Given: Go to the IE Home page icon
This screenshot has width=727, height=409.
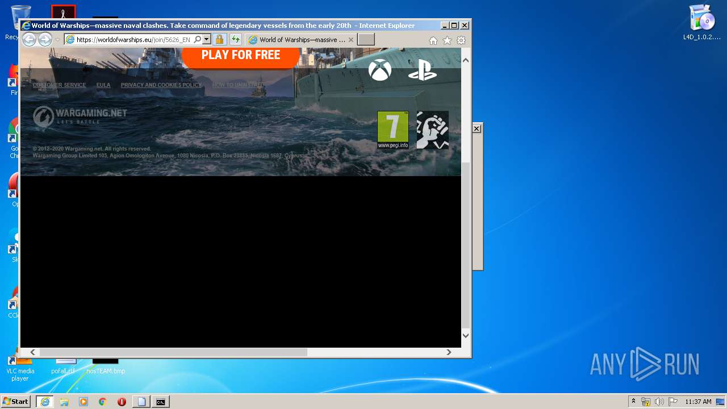Looking at the screenshot, I should pyautogui.click(x=433, y=40).
